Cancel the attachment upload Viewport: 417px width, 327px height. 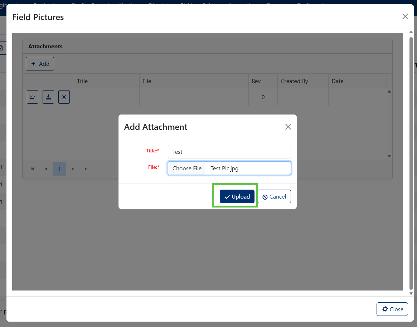point(274,196)
